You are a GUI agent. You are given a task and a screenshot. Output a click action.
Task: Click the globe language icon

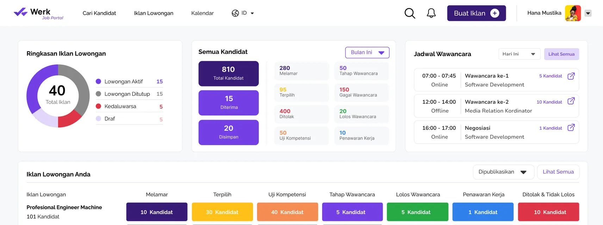click(x=235, y=13)
